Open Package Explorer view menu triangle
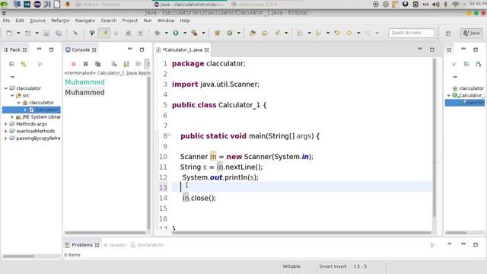Image resolution: width=487 pixels, height=274 pixels. pos(12,77)
